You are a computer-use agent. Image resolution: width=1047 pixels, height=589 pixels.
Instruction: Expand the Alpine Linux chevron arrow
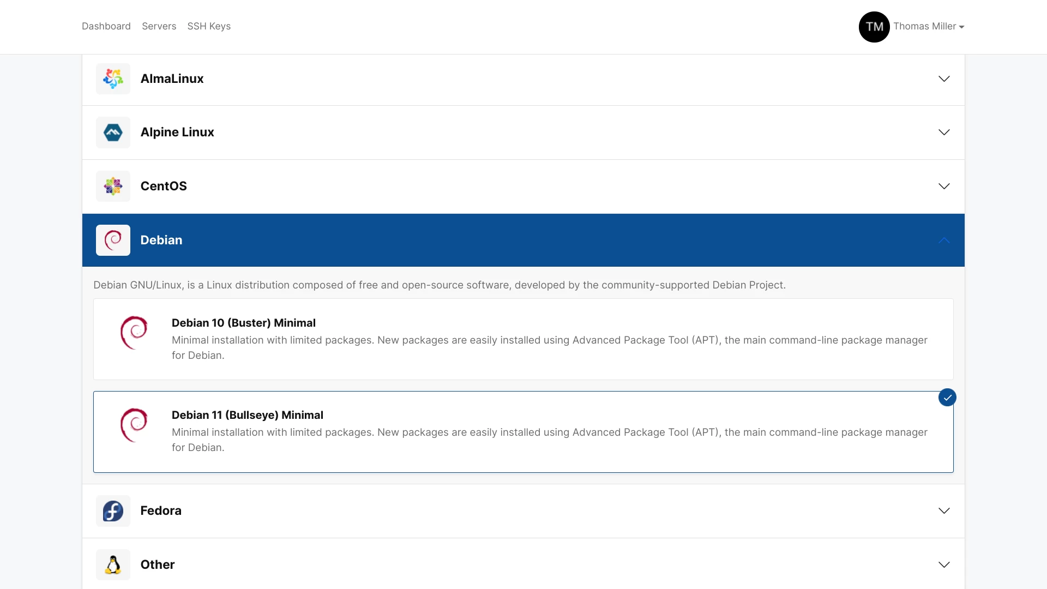tap(944, 133)
